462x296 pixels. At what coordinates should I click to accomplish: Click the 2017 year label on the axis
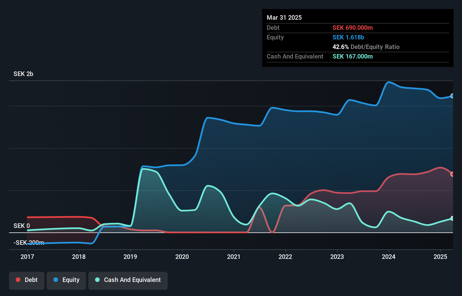(27, 257)
